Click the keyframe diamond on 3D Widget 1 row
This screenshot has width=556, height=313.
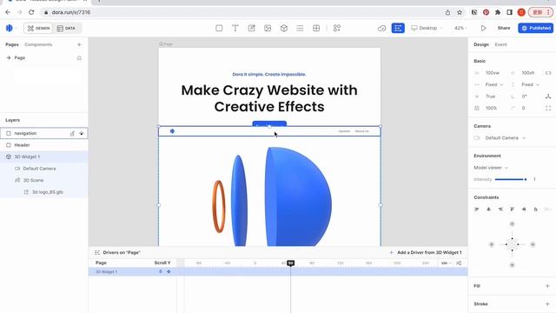pos(169,272)
